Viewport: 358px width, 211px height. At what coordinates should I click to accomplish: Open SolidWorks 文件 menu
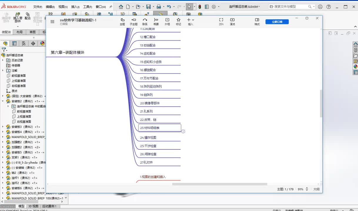point(38,7)
